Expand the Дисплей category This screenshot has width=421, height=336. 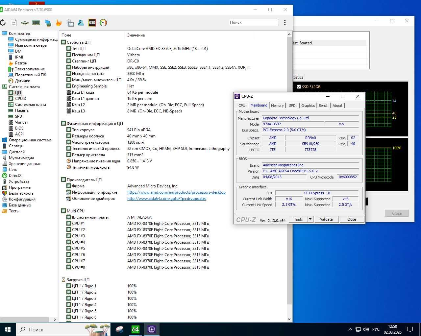point(16,152)
